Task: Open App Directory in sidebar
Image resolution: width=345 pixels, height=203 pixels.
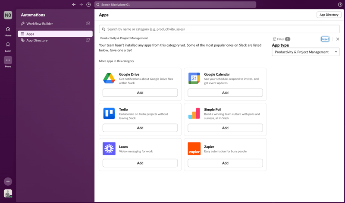Action: [x=37, y=40]
